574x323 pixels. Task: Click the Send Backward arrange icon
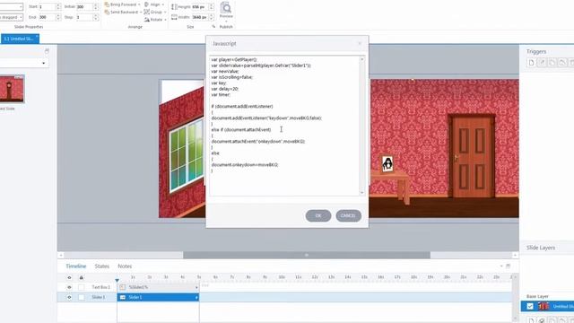pyautogui.click(x=107, y=12)
